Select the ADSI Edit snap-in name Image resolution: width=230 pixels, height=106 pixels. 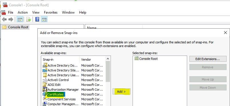click(54, 85)
